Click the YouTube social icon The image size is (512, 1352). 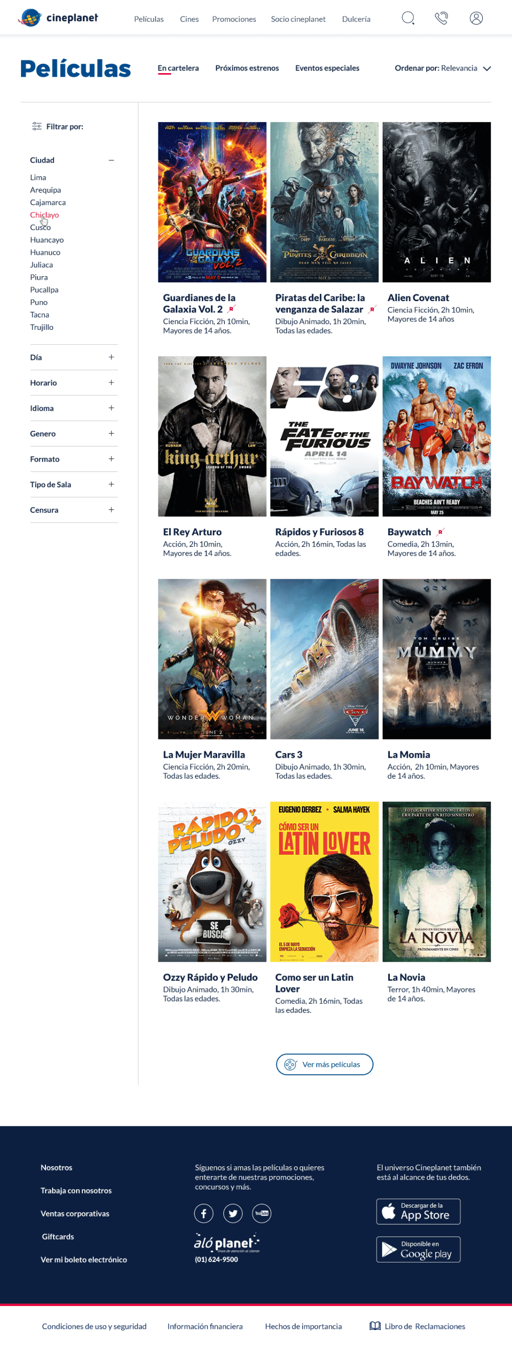pyautogui.click(x=262, y=1213)
